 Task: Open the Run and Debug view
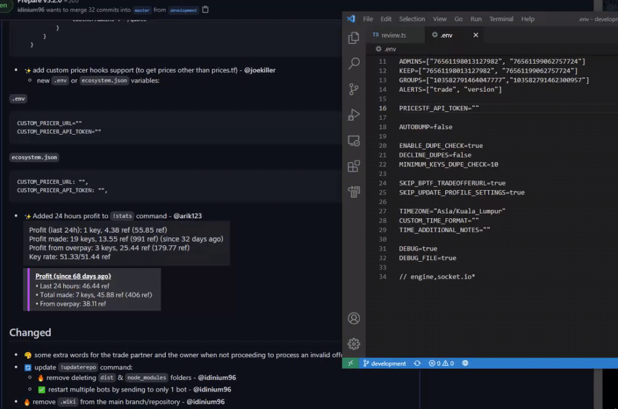(353, 115)
